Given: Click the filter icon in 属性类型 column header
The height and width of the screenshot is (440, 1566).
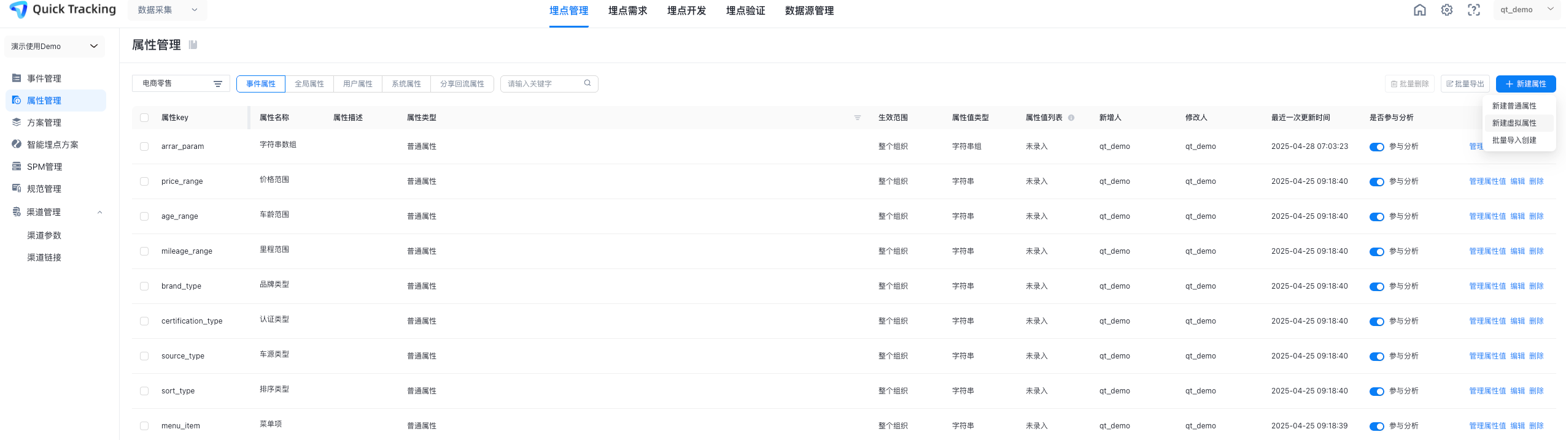Looking at the screenshot, I should 858,118.
